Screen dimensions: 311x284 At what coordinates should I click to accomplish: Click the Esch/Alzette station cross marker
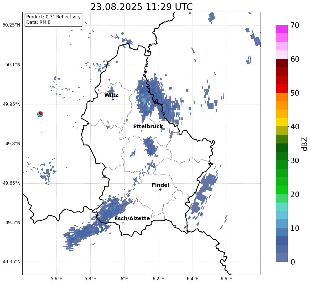(x=123, y=223)
